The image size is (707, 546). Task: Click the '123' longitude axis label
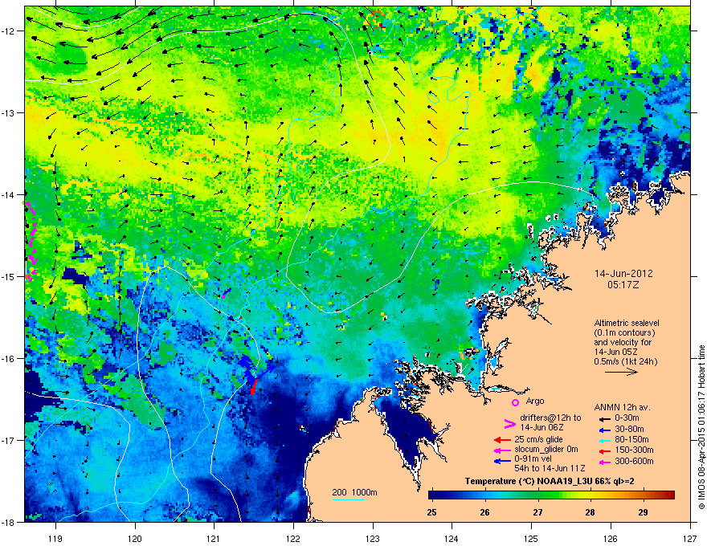coord(373,538)
